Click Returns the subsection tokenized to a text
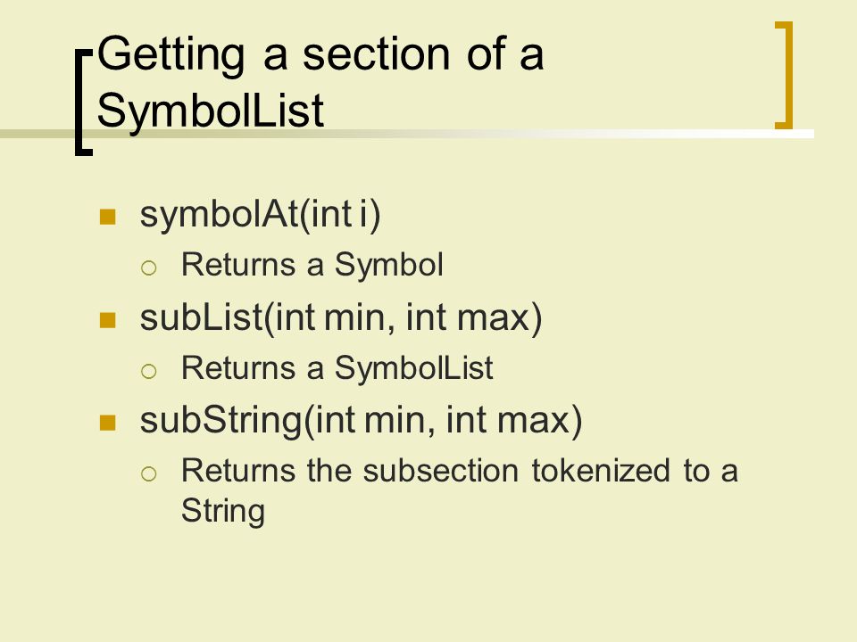 [x=460, y=471]
